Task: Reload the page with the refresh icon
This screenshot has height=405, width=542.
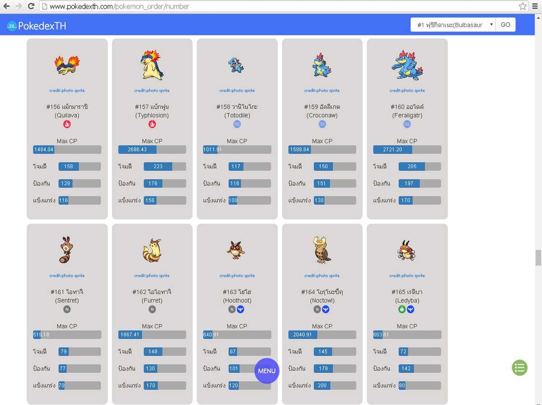Action: [31, 6]
